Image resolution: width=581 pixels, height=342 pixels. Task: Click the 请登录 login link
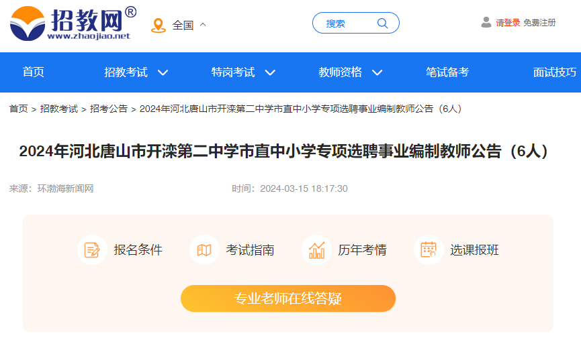click(x=508, y=23)
